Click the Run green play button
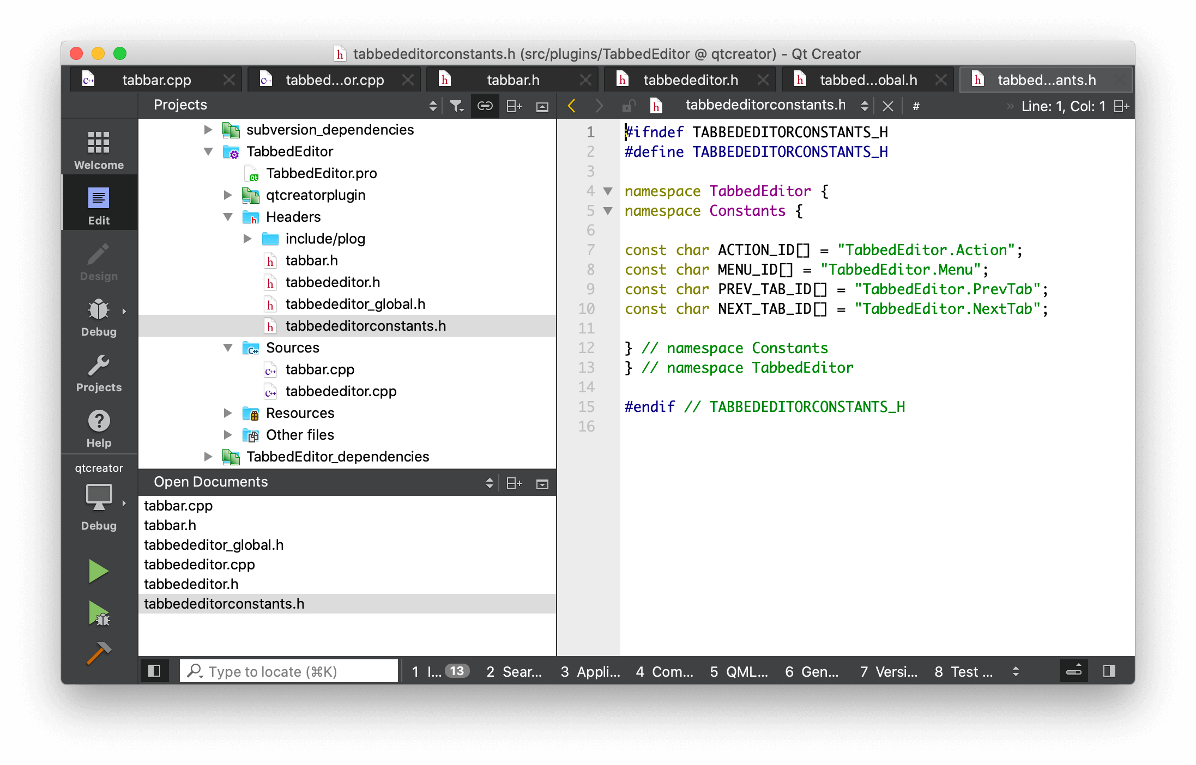This screenshot has height=765, width=1196. point(99,571)
